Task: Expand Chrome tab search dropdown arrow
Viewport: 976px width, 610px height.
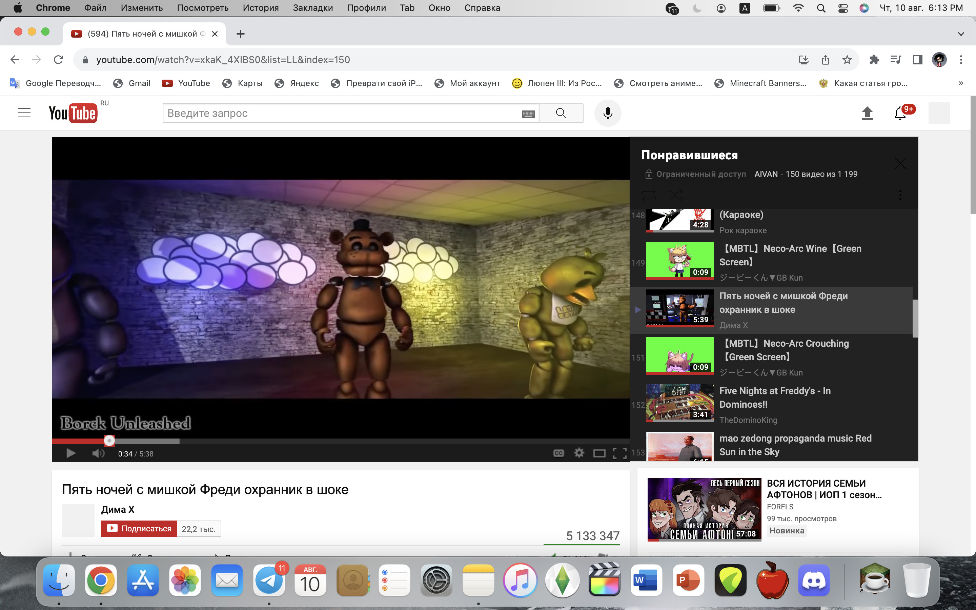Action: [x=961, y=34]
